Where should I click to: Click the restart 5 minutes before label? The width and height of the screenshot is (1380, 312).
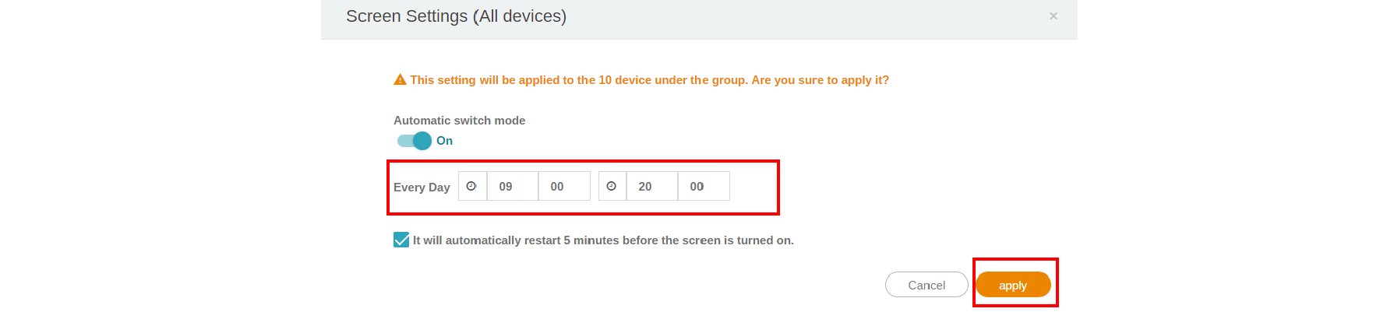click(603, 240)
